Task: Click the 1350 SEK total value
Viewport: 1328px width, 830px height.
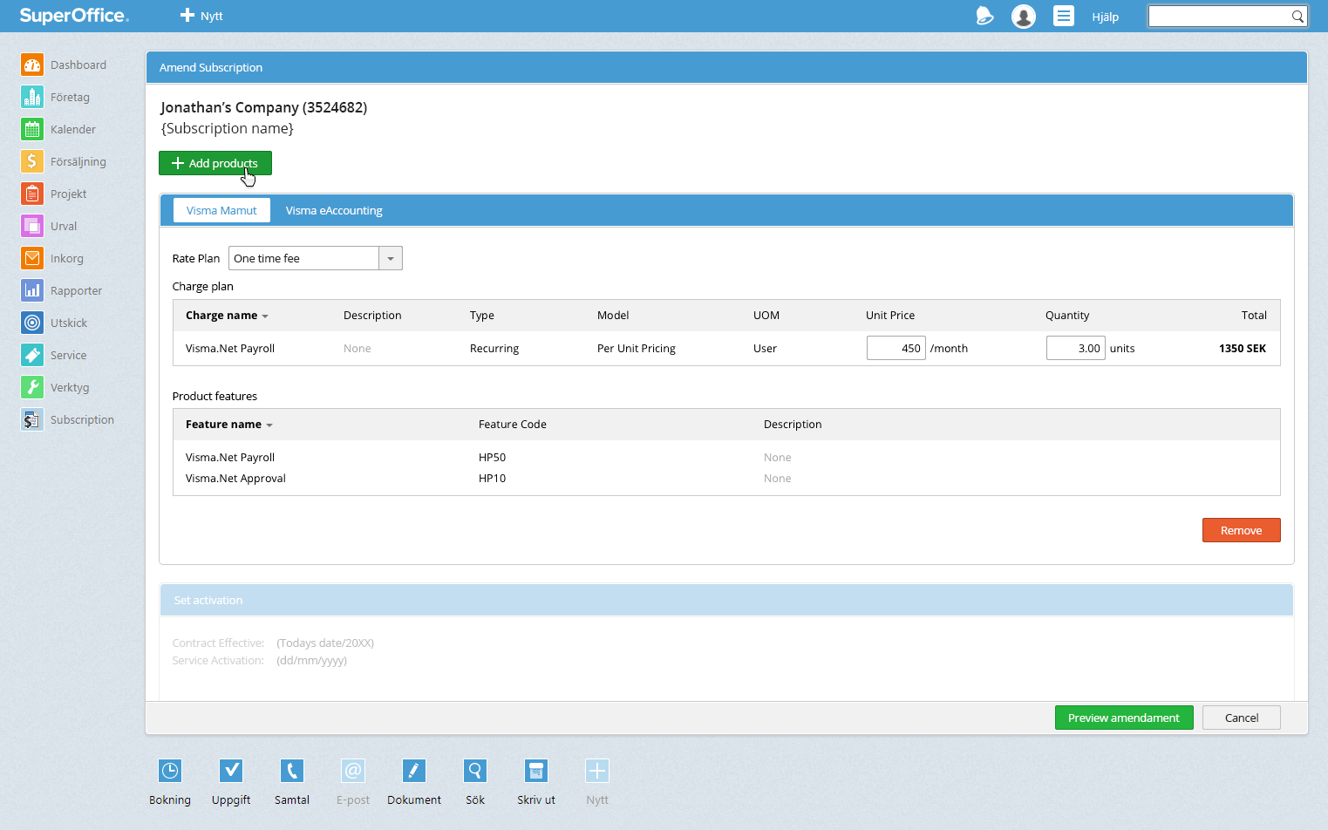Action: click(x=1243, y=348)
